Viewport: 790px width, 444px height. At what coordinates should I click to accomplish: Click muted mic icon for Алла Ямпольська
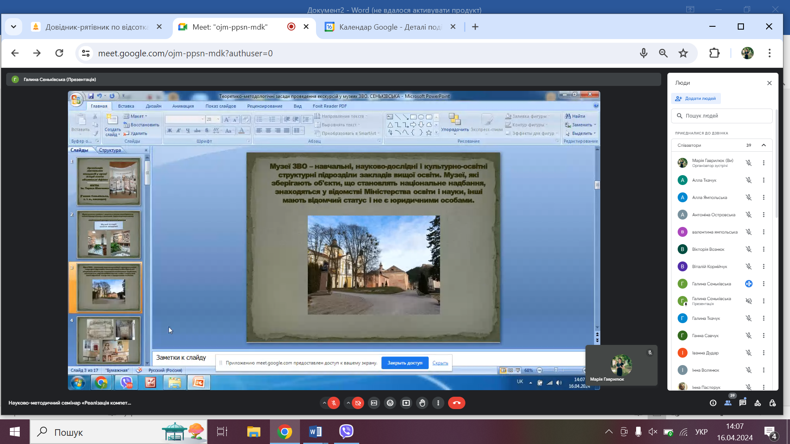749,197
